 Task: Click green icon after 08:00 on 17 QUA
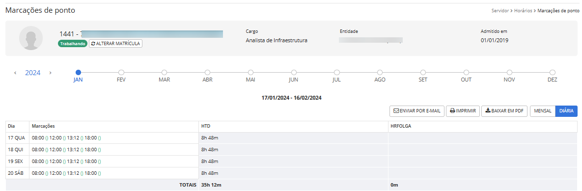47,138
